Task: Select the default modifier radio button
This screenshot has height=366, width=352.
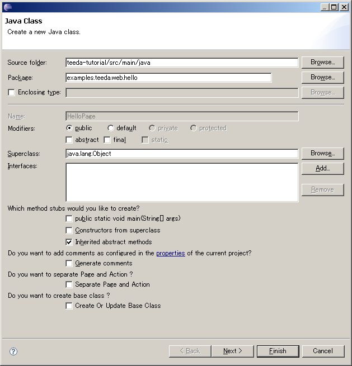Action: [111, 128]
